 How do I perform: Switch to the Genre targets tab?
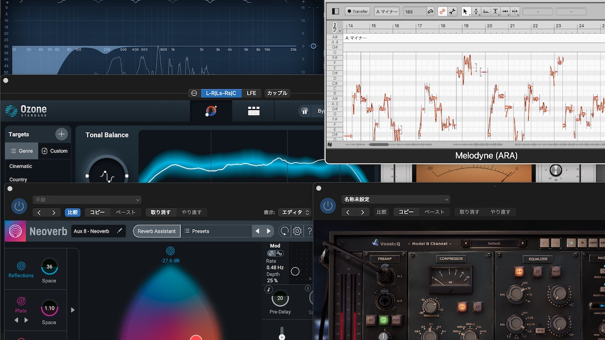pyautogui.click(x=21, y=151)
